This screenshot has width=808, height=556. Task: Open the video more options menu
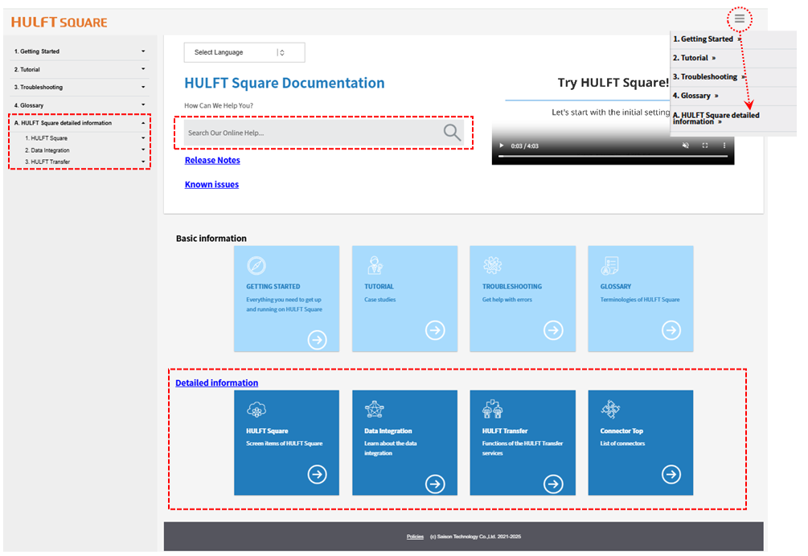coord(724,145)
